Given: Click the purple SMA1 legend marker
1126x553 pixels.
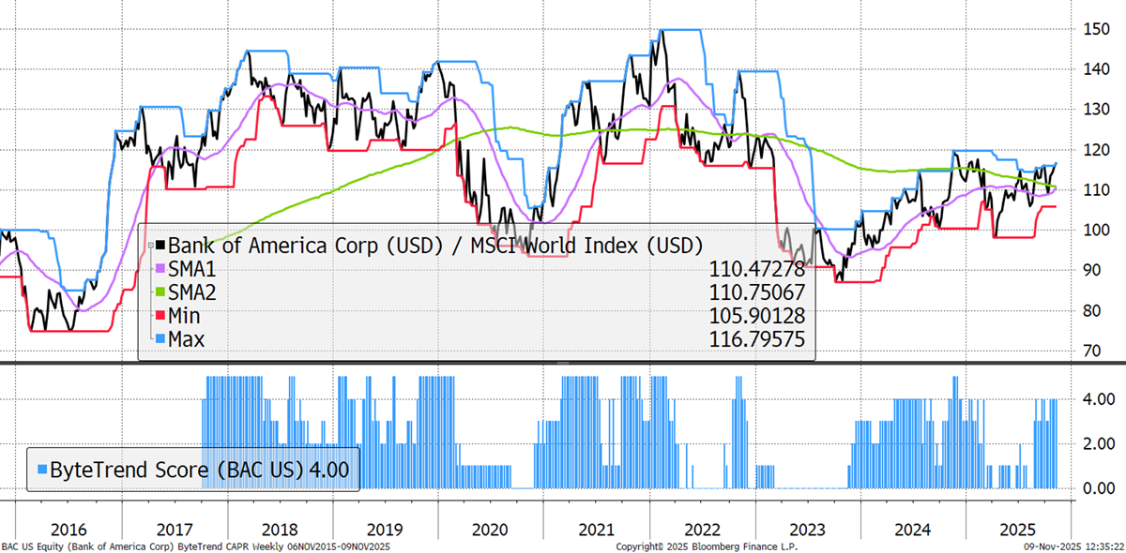Looking at the screenshot, I should pos(160,270).
